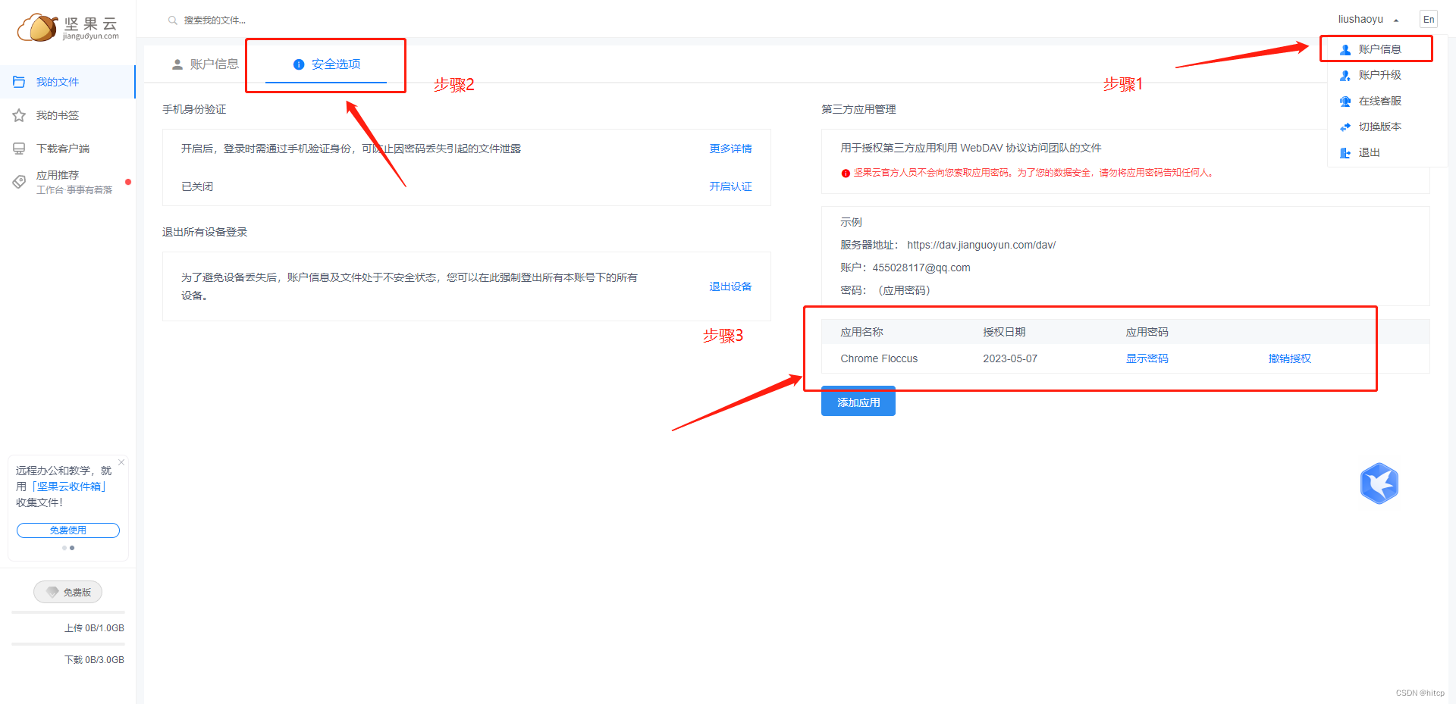Open 账户升级 from the account menu
The image size is (1456, 704).
(x=1380, y=75)
